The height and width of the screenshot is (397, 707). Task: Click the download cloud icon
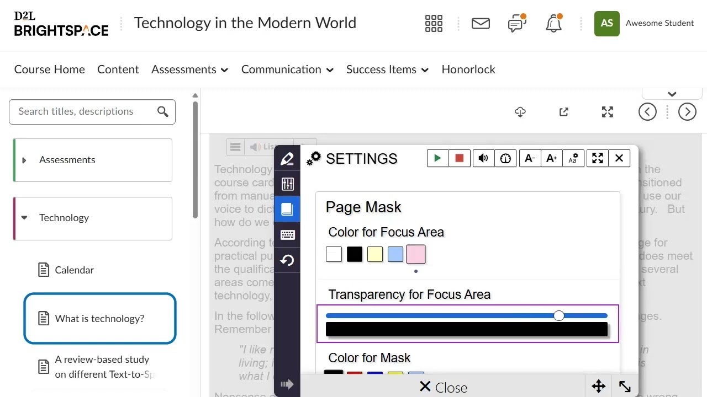point(520,112)
